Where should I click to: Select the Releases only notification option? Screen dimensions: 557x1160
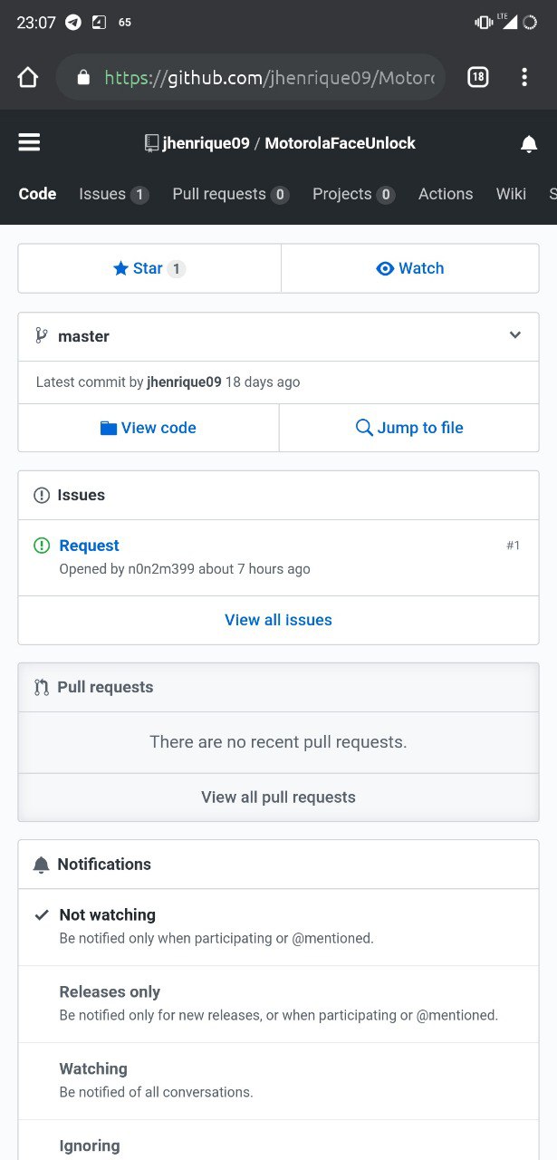pyautogui.click(x=278, y=1003)
